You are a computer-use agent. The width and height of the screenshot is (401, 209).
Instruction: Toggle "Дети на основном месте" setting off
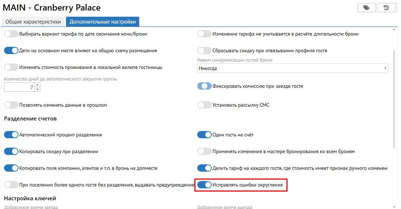point(11,50)
